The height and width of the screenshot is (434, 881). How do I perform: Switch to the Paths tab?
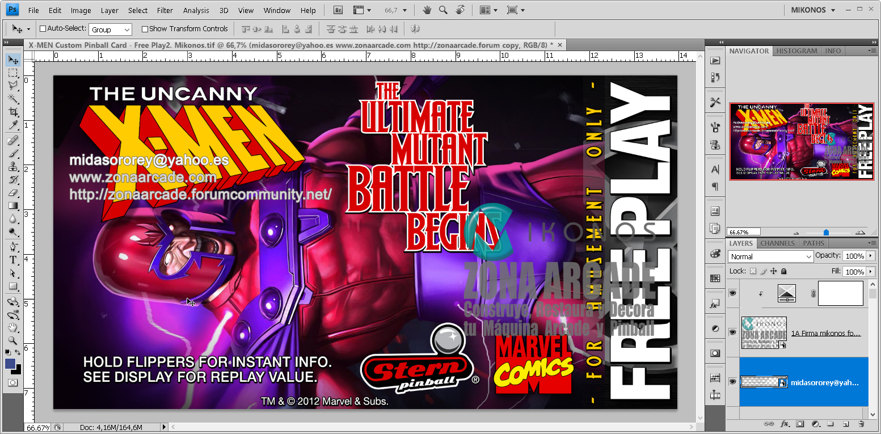[813, 243]
